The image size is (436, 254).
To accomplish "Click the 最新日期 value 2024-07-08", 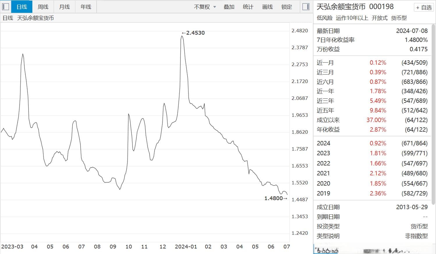I will (x=412, y=31).
